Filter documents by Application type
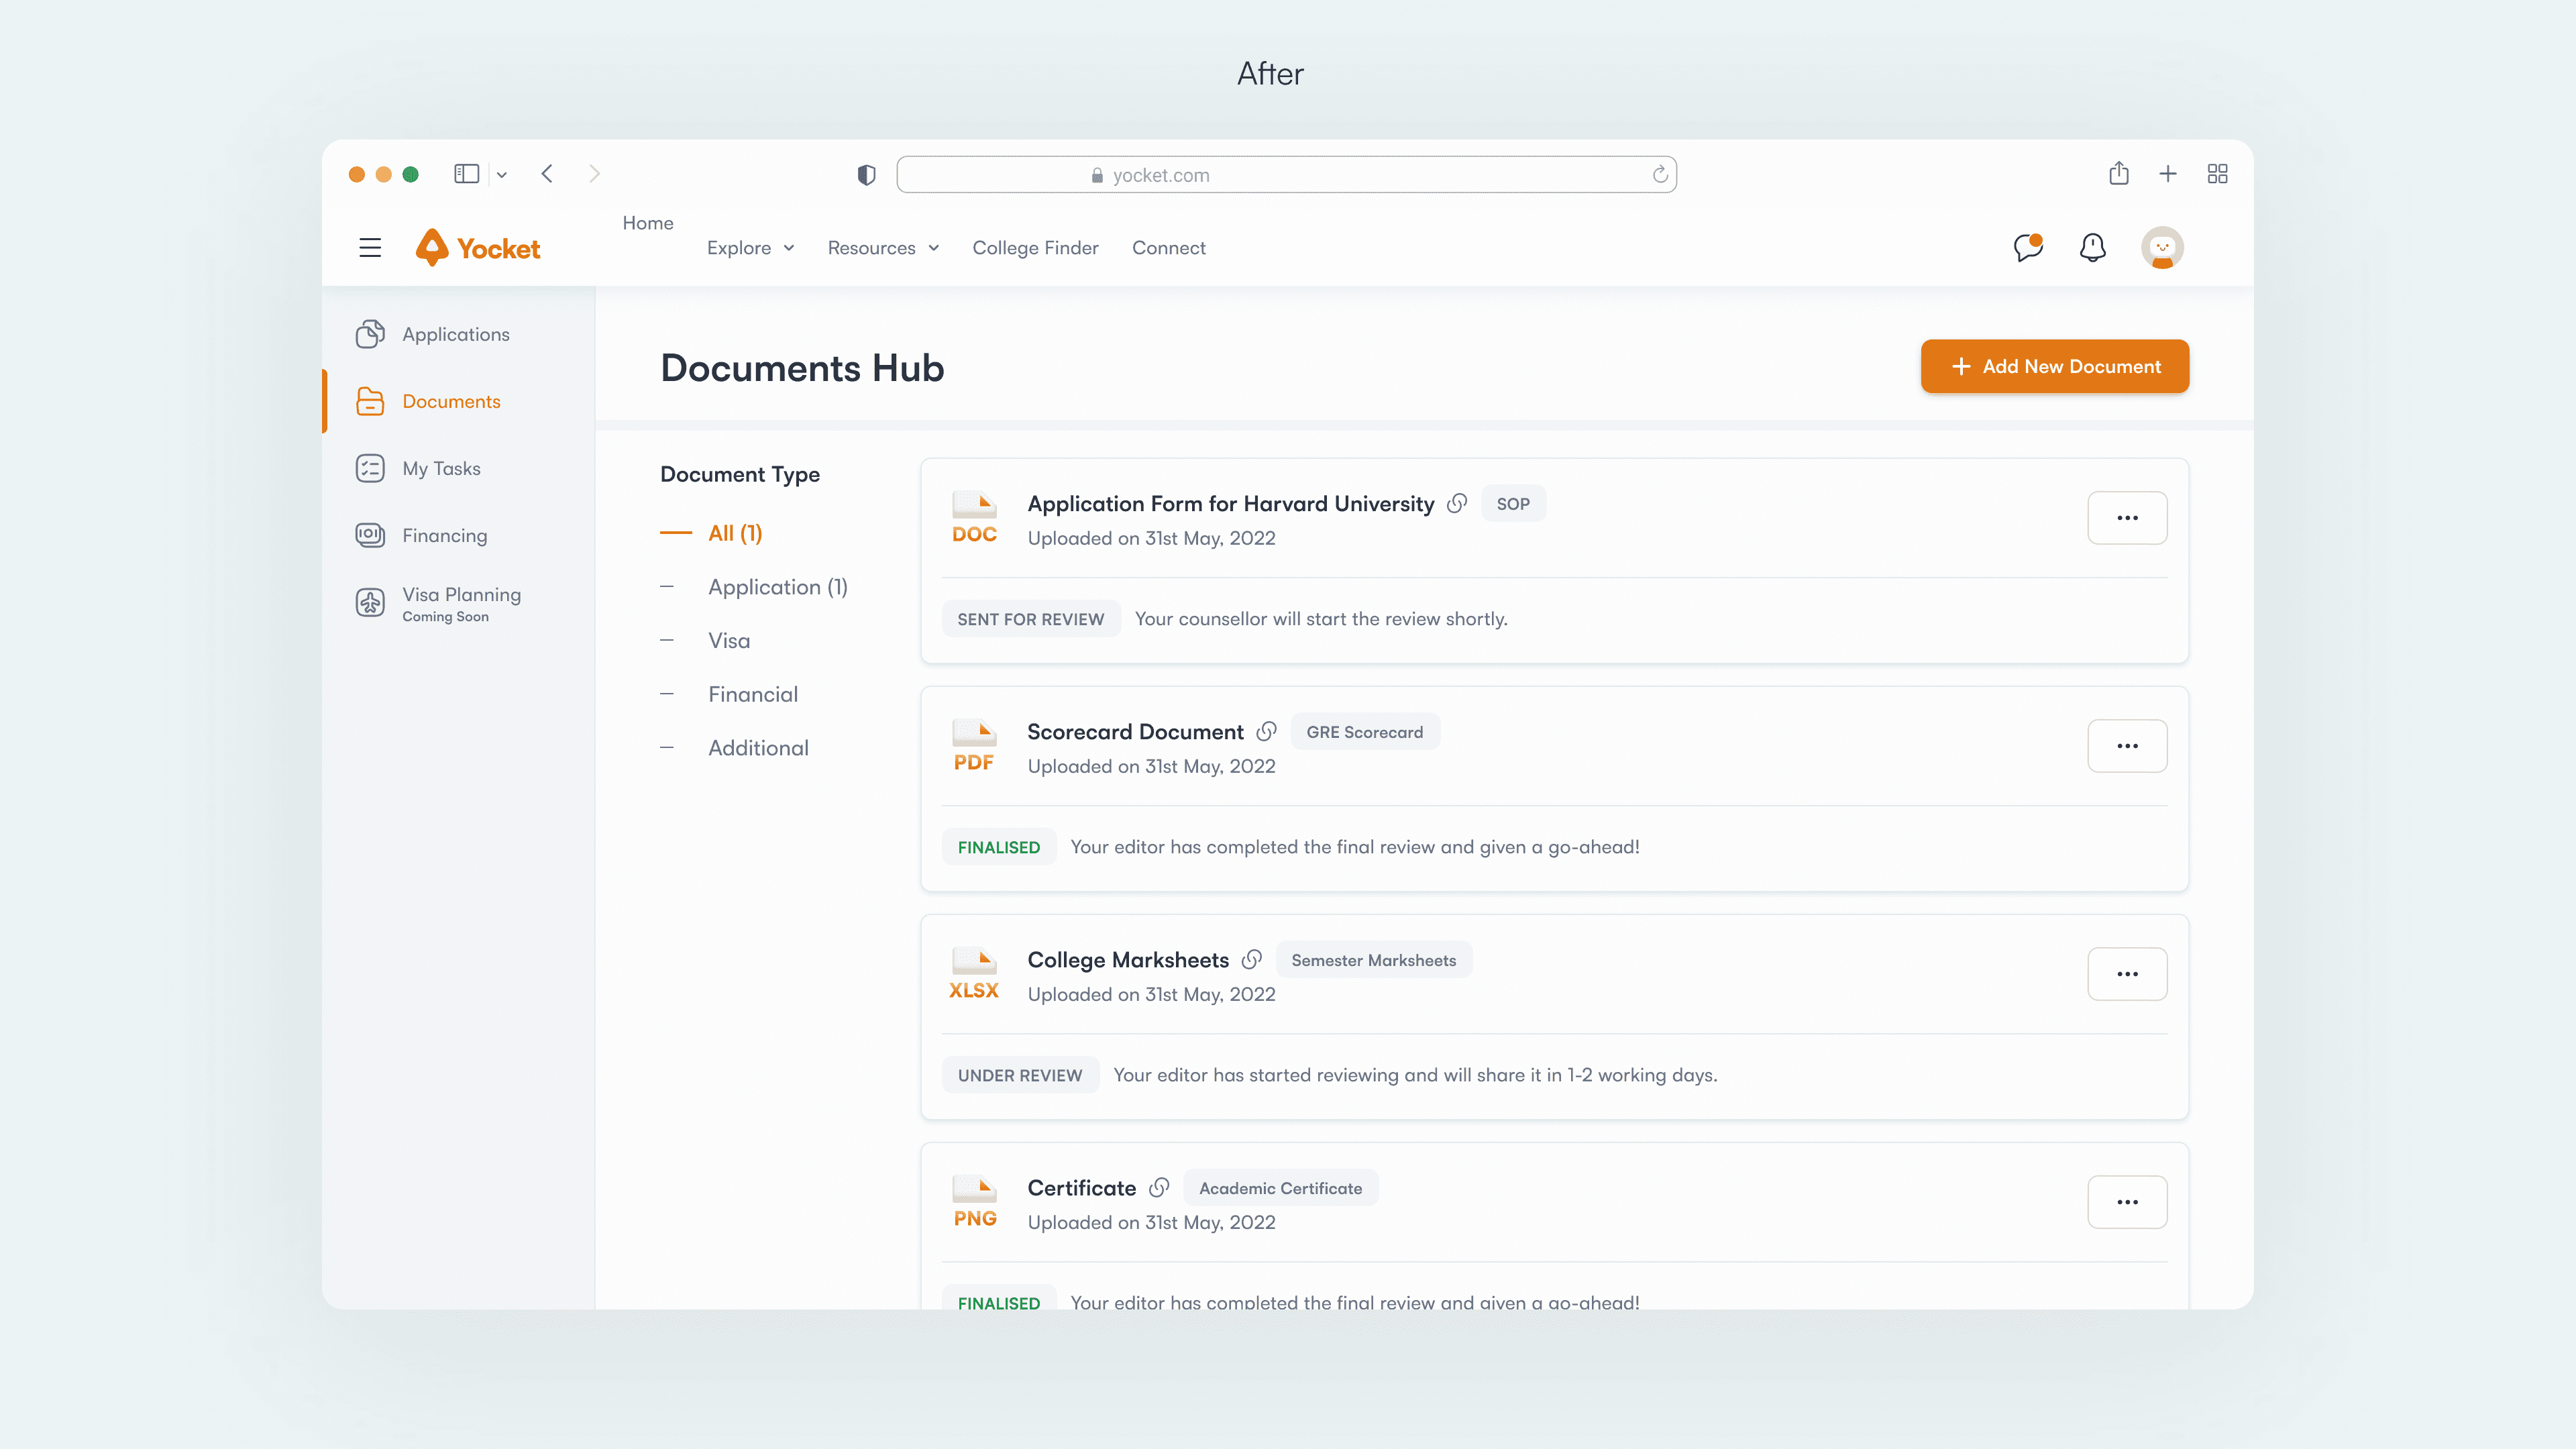 (777, 587)
